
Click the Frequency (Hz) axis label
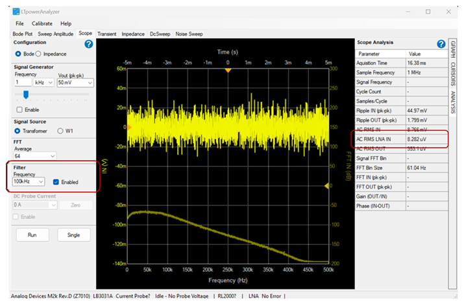228,280
